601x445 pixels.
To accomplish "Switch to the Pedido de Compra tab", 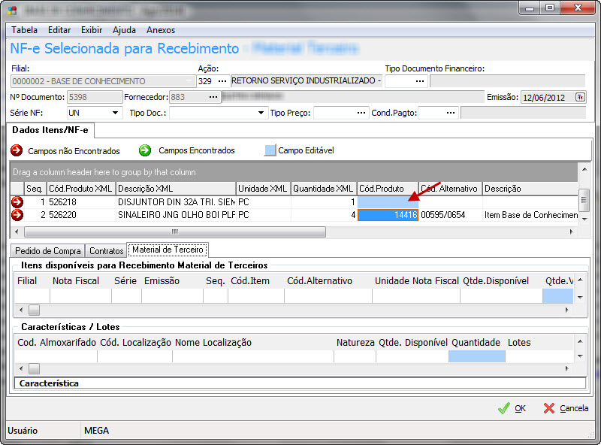I will pos(47,250).
